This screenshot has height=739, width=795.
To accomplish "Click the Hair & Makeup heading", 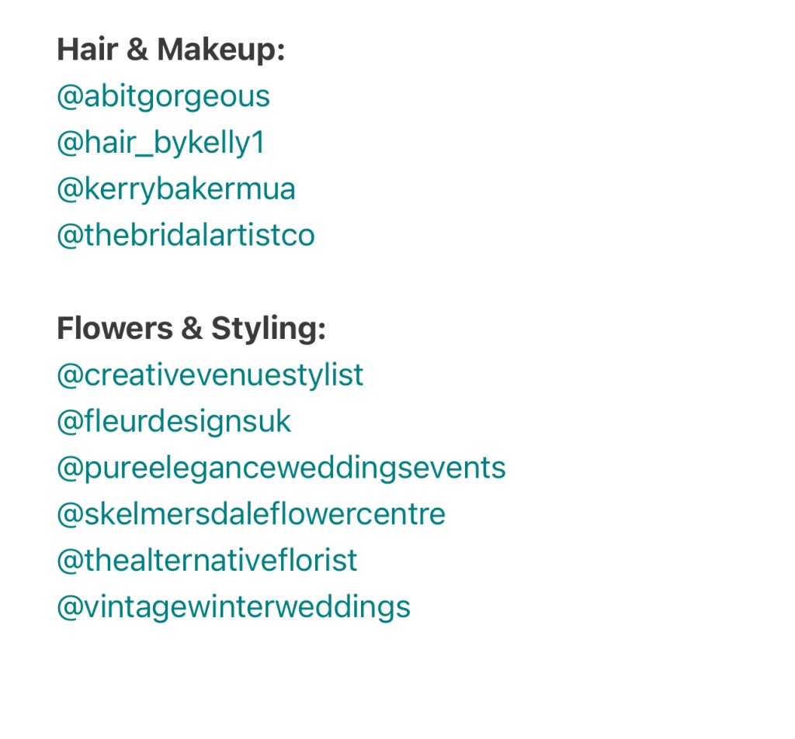I will click(171, 50).
